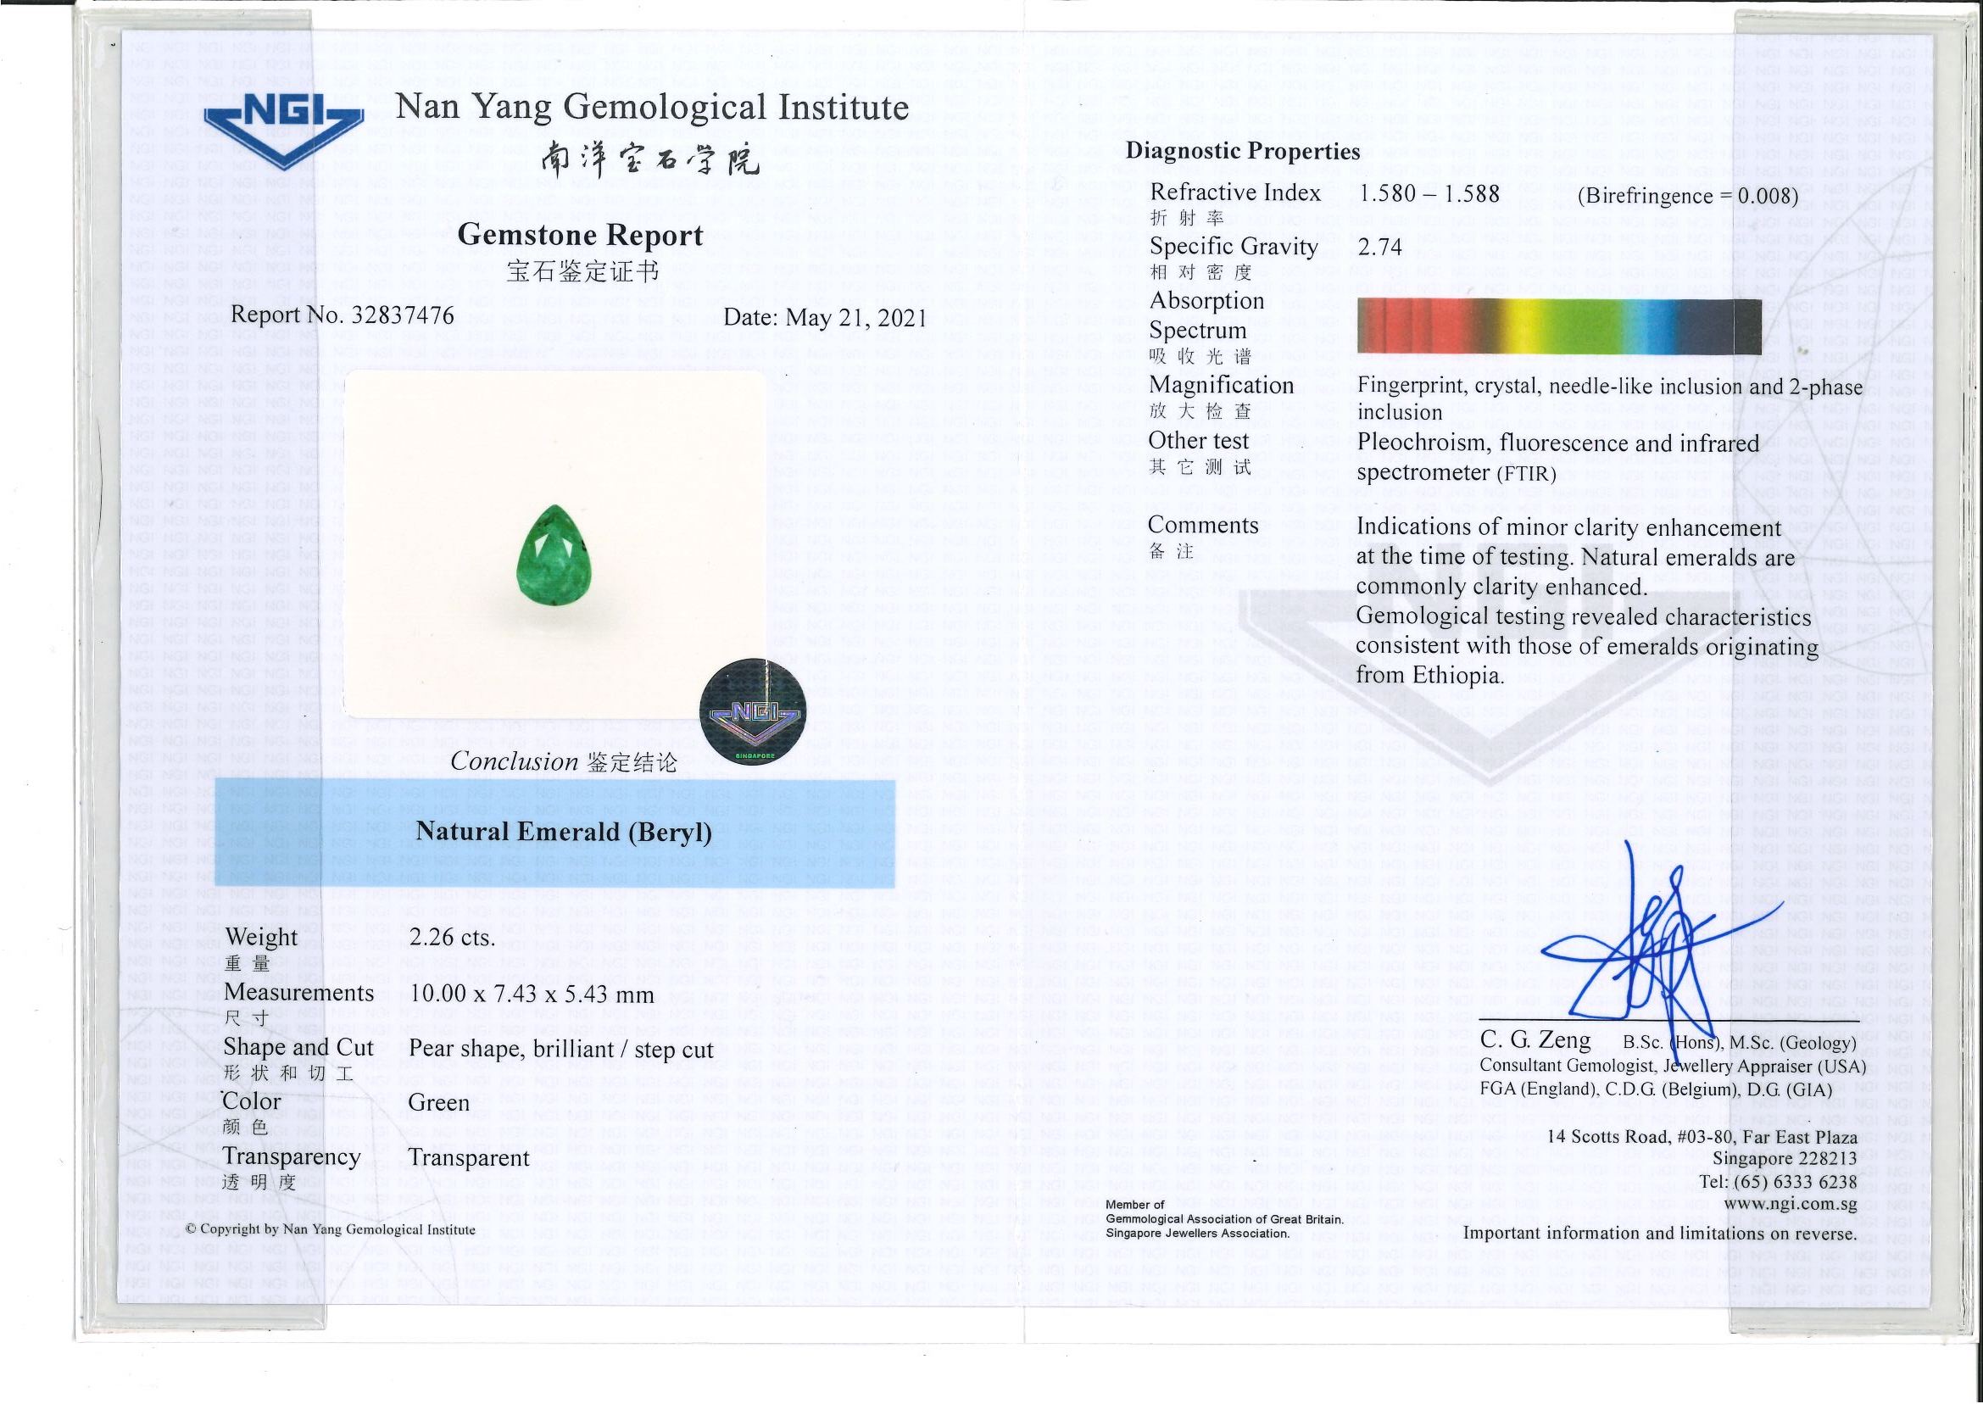Click the 'Comments' label

click(1202, 525)
